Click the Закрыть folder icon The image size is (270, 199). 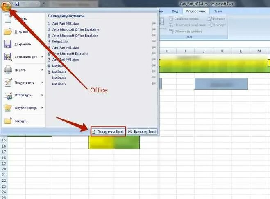[x=8, y=121]
